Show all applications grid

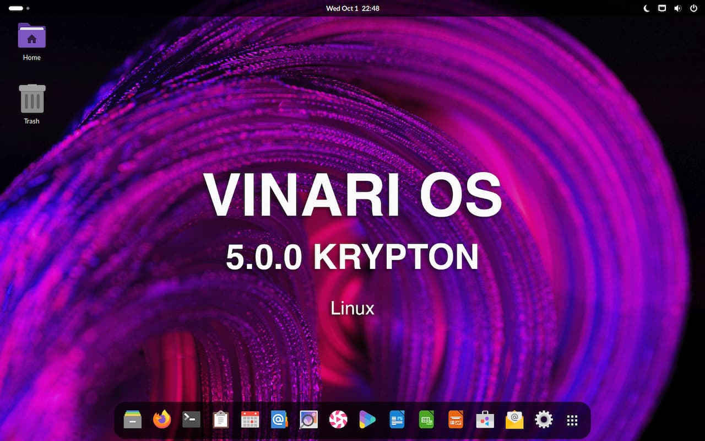573,420
